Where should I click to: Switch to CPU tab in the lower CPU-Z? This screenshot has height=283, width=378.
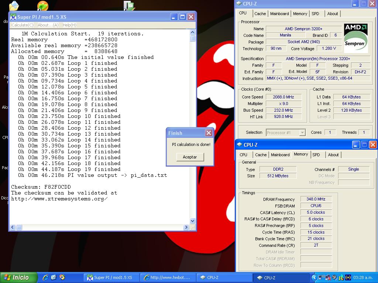click(x=244, y=155)
